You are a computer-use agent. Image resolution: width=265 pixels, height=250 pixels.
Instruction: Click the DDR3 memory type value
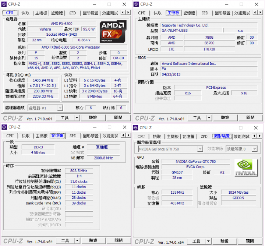[38, 147]
